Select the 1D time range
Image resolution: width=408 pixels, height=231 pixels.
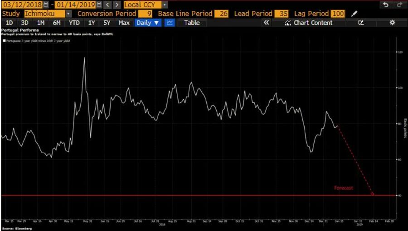pos(9,23)
